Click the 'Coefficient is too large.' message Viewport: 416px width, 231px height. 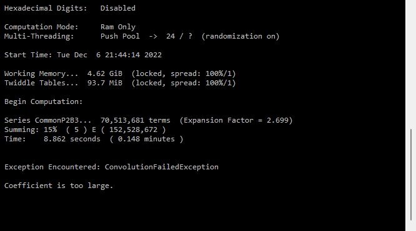(59, 186)
